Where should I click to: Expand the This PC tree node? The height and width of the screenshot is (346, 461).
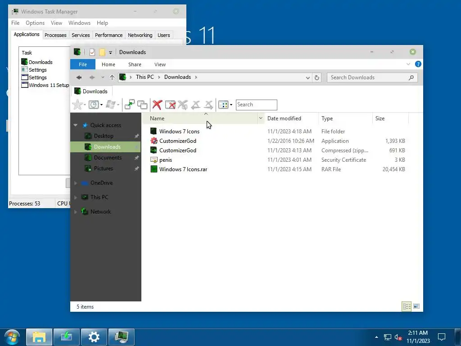[x=76, y=197]
